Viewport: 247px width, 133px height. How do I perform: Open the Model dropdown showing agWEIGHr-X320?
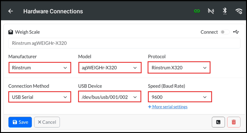point(110,68)
